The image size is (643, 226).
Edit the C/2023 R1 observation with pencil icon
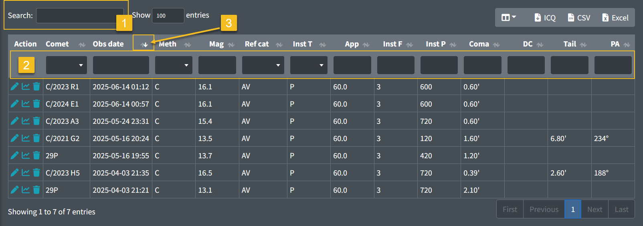click(x=14, y=87)
